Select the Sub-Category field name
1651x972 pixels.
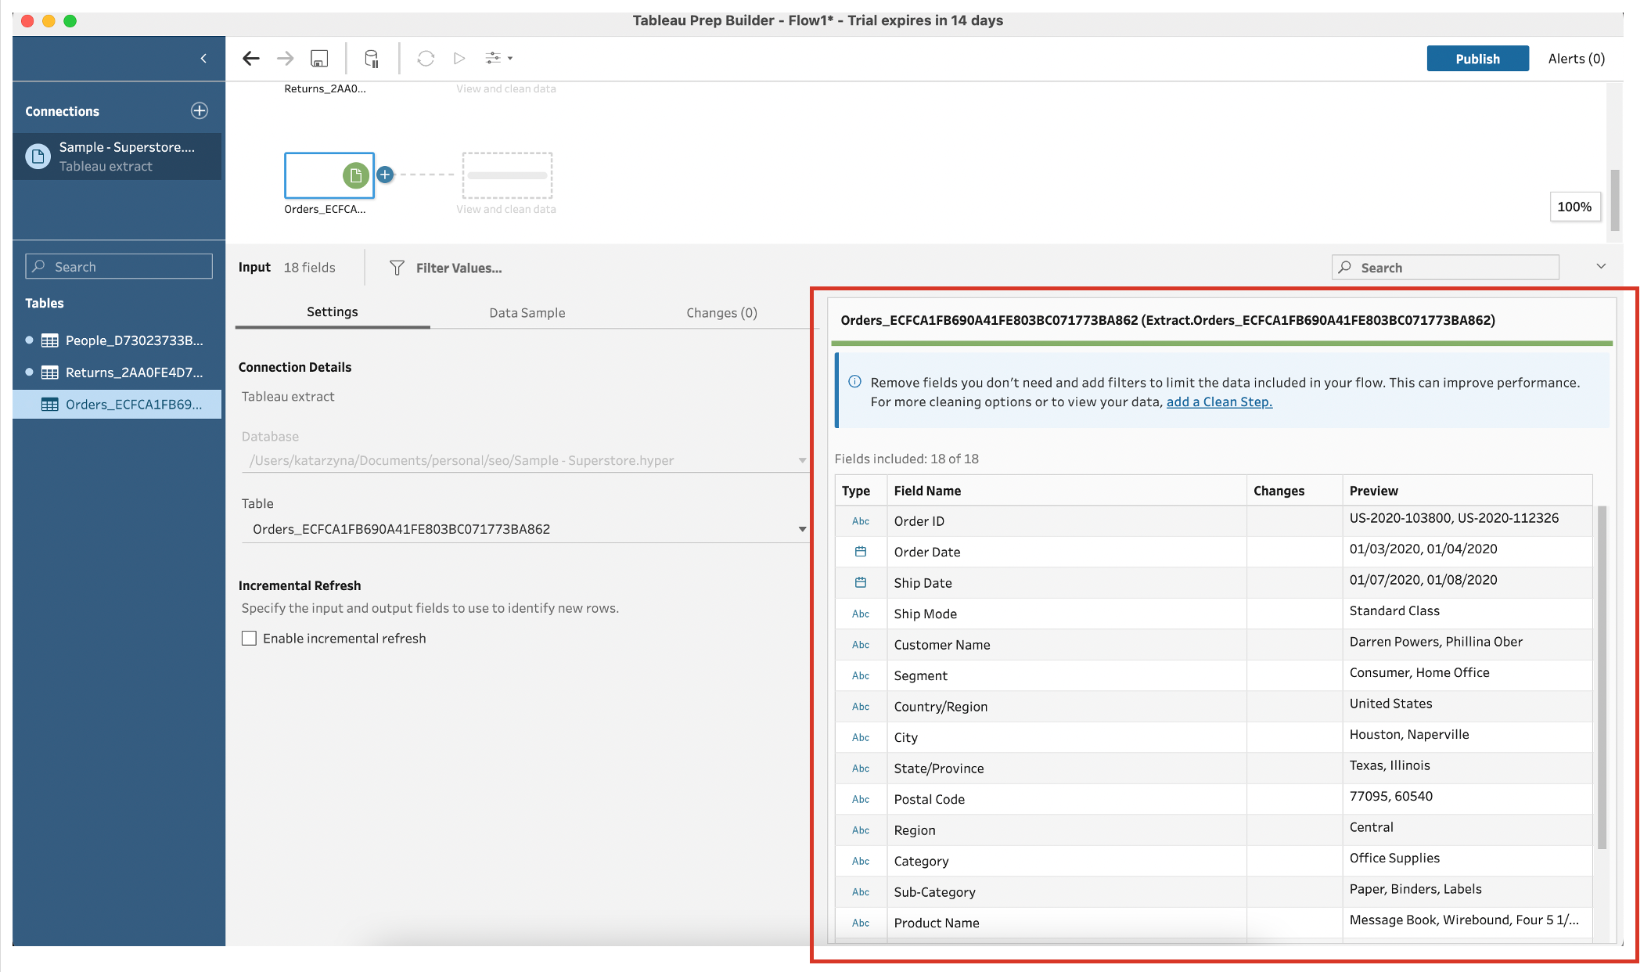coord(935,892)
